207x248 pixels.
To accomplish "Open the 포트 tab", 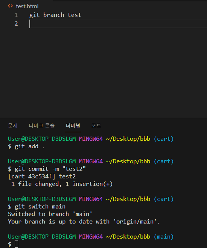I will pyautogui.click(x=96, y=126).
